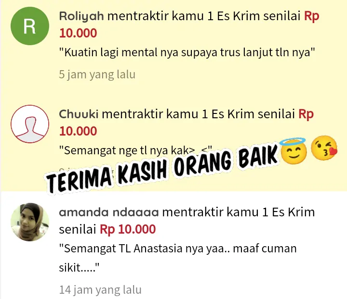Click the "Kuatin lagi mental nya" message
This screenshot has height=299, width=347.
coord(187,52)
